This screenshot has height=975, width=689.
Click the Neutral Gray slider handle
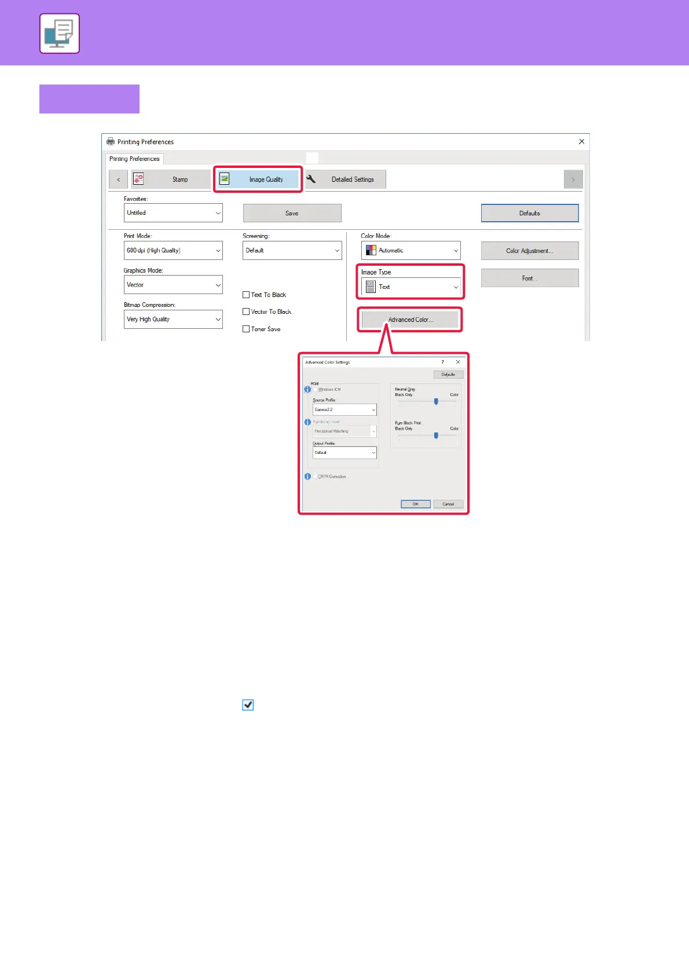point(436,401)
